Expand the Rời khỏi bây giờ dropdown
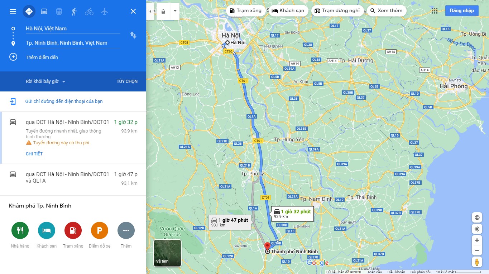The width and height of the screenshot is (489, 274). [45, 81]
